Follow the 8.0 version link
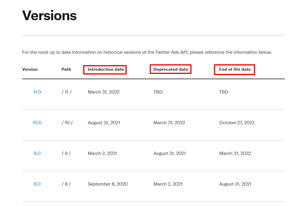This screenshot has width=303, height=206. [37, 184]
